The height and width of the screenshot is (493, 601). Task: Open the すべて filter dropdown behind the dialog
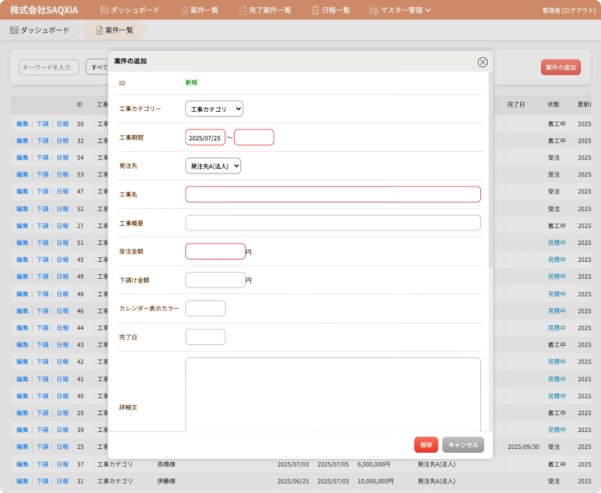97,67
